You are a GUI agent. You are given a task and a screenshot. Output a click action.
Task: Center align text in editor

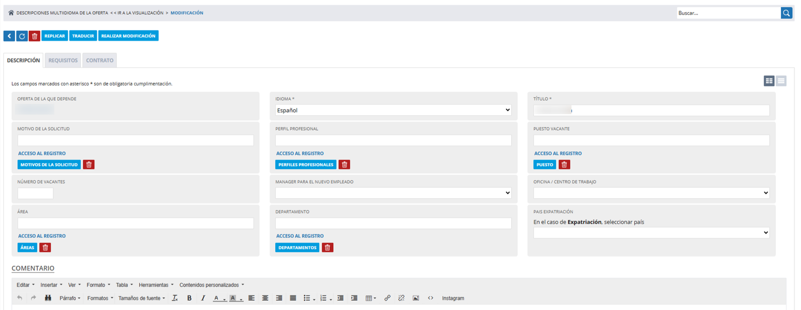pyautogui.click(x=265, y=298)
